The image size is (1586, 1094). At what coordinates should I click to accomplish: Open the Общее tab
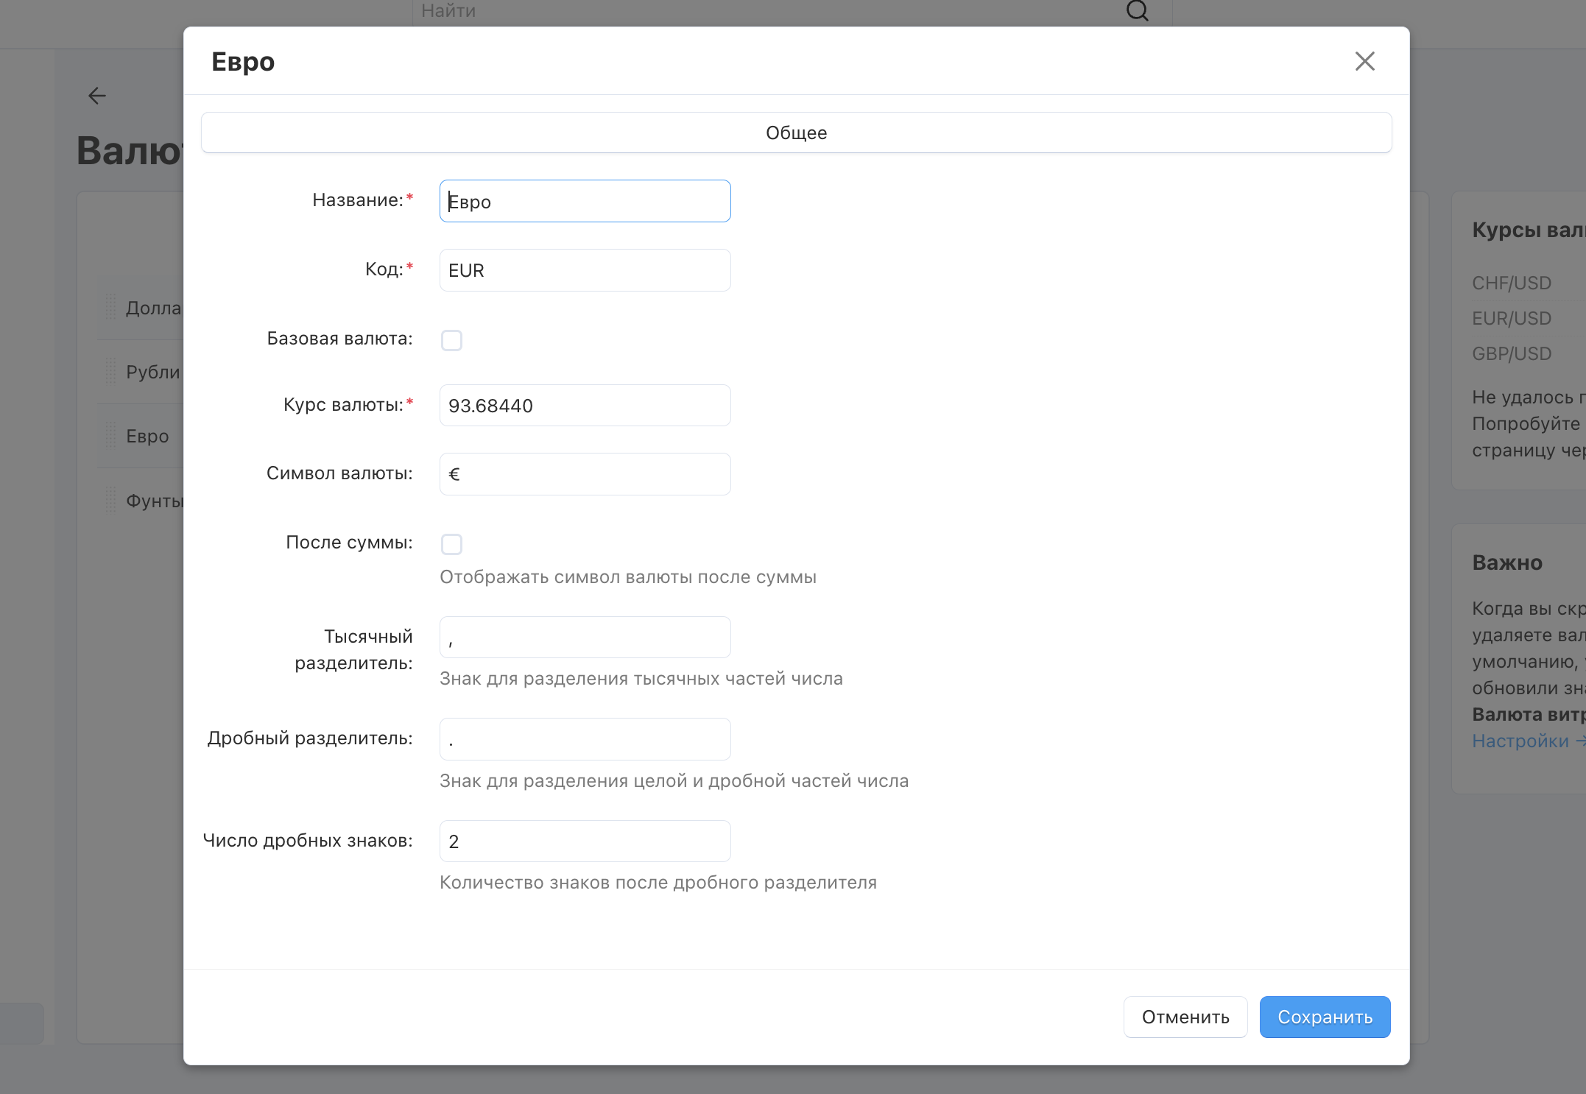point(796,133)
